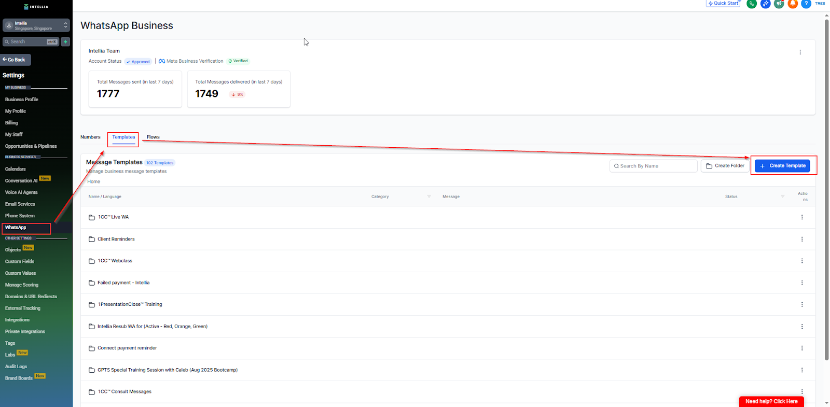Open Private Integrations settings
830x407 pixels.
pos(25,332)
